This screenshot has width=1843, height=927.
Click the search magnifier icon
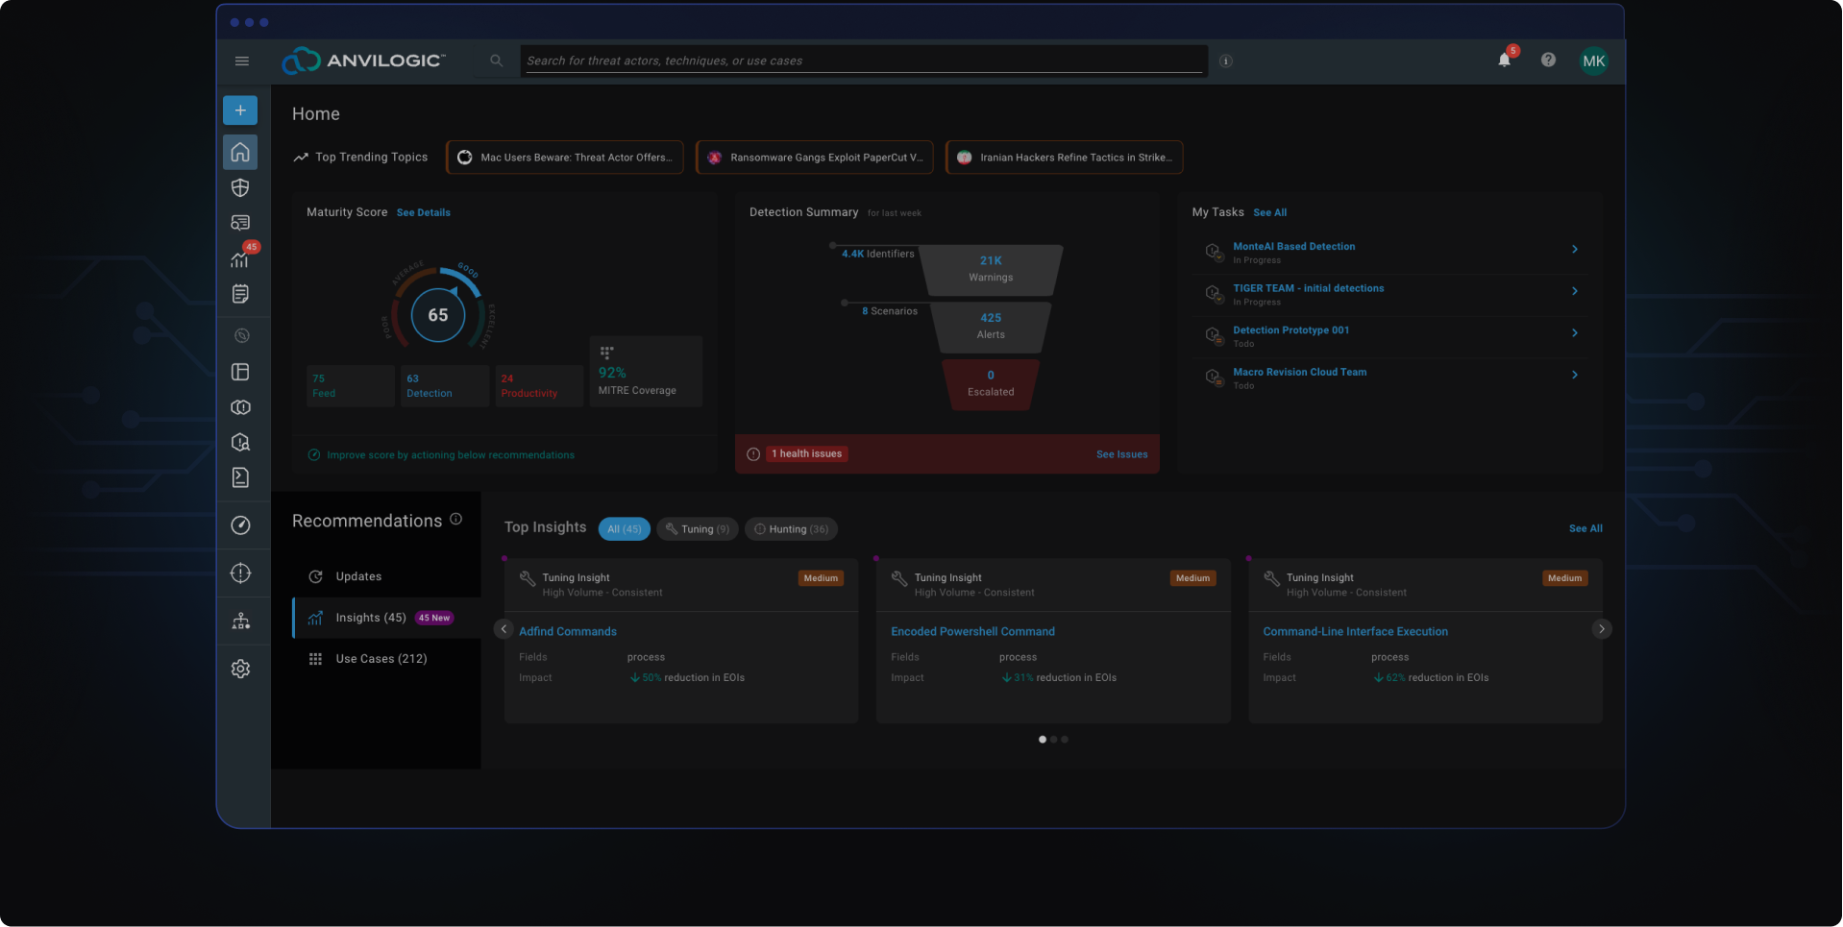click(496, 60)
